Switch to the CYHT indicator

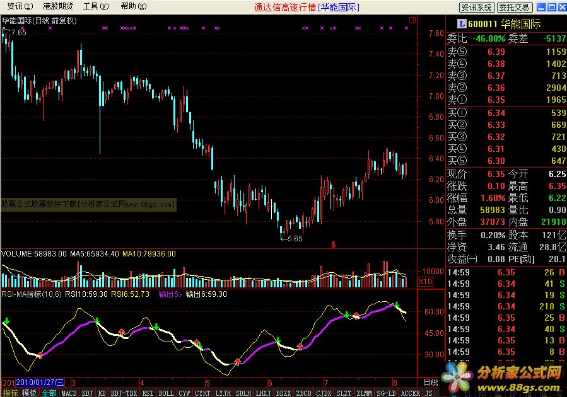coord(202,393)
